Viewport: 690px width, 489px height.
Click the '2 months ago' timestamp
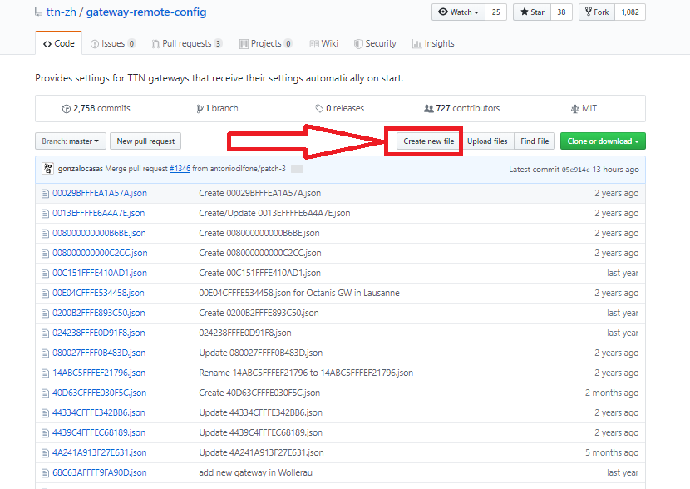[612, 393]
